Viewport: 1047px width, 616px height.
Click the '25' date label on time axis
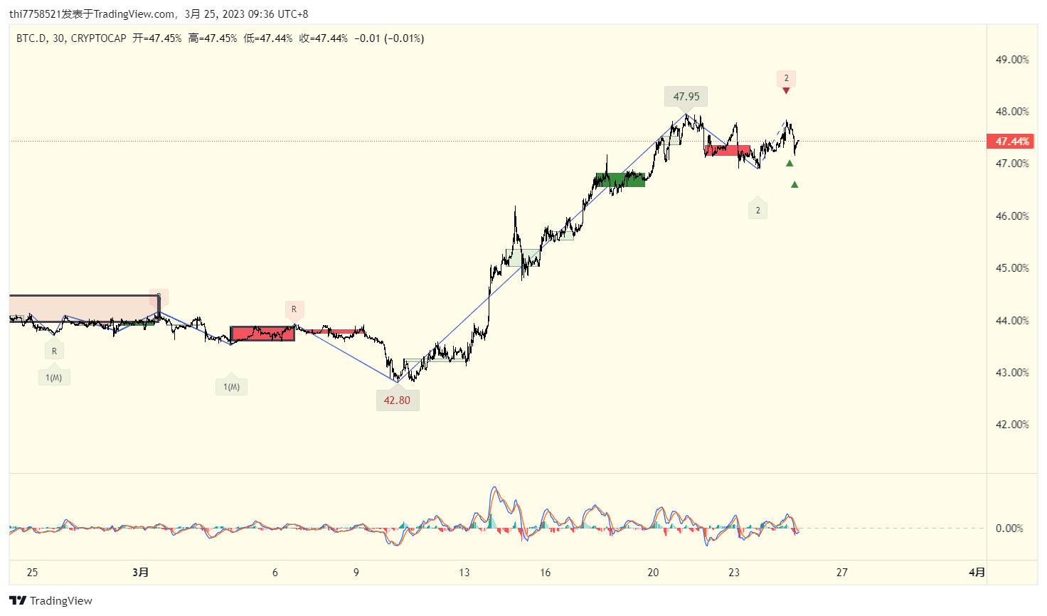coord(32,573)
